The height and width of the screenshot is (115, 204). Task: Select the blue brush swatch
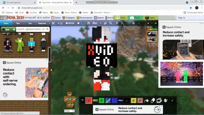click(x=114, y=101)
